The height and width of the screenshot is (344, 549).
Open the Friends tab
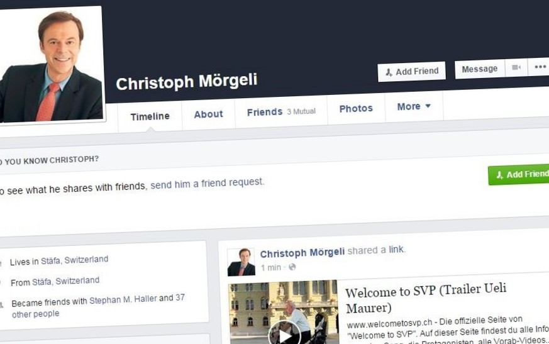click(x=281, y=112)
